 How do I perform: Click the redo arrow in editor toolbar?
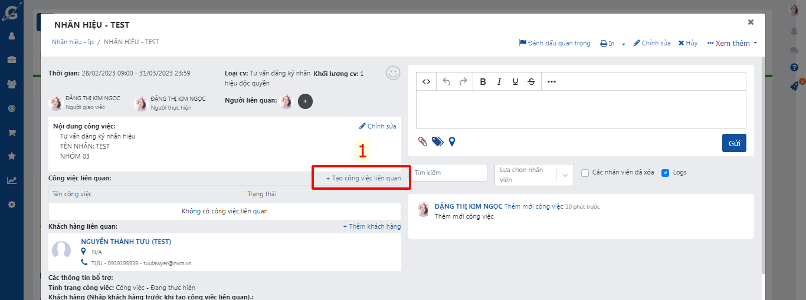(x=463, y=81)
